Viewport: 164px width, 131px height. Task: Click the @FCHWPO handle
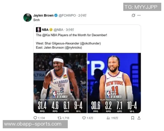(67, 16)
